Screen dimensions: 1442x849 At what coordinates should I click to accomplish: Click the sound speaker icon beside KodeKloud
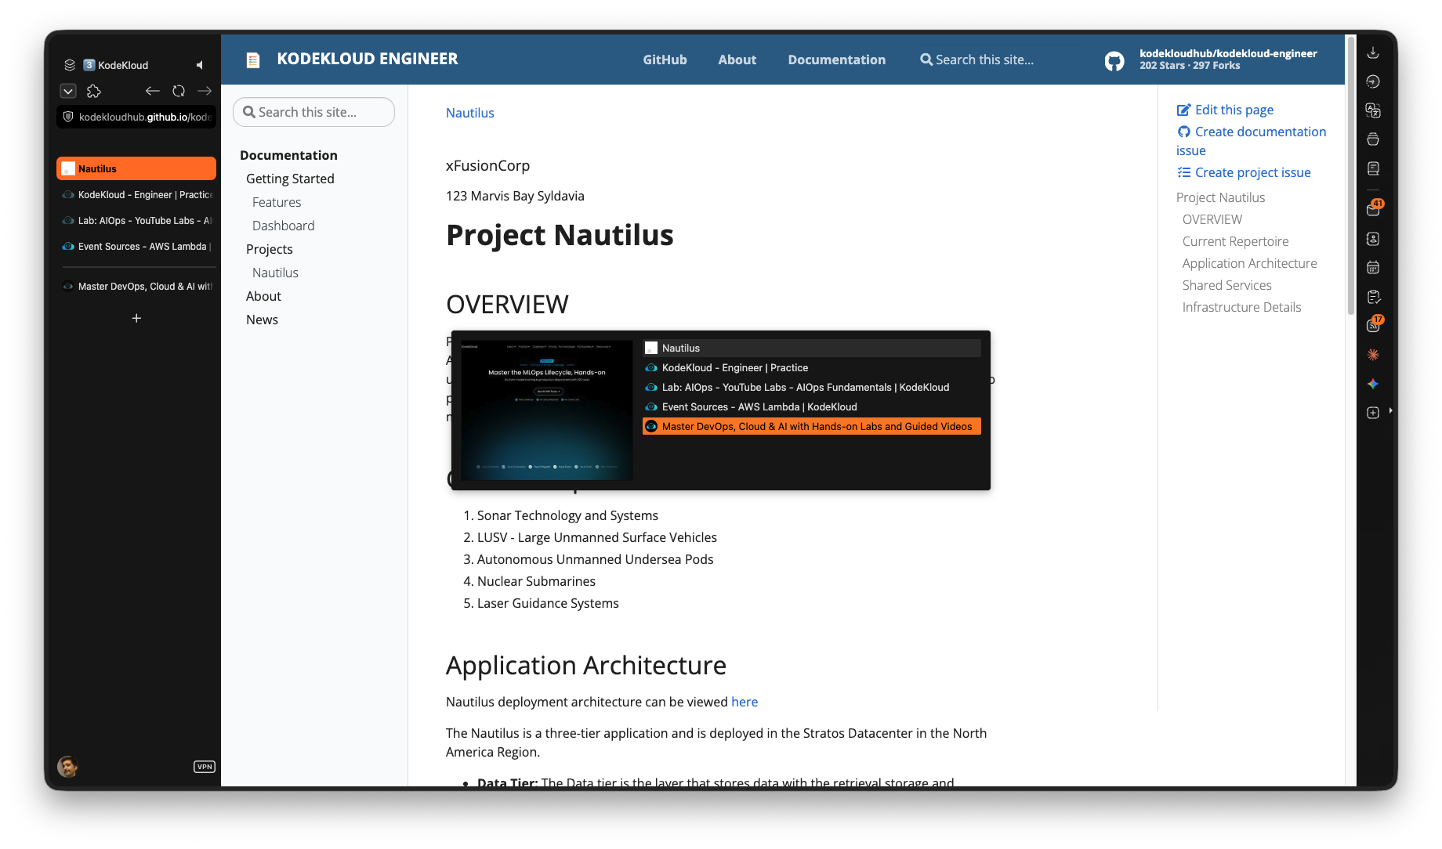coord(200,65)
